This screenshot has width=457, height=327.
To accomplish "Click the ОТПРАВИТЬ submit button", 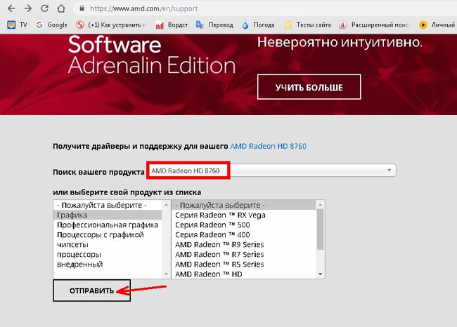I will (x=91, y=291).
